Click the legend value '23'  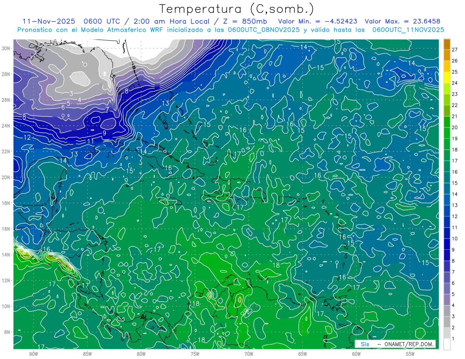click(x=455, y=94)
